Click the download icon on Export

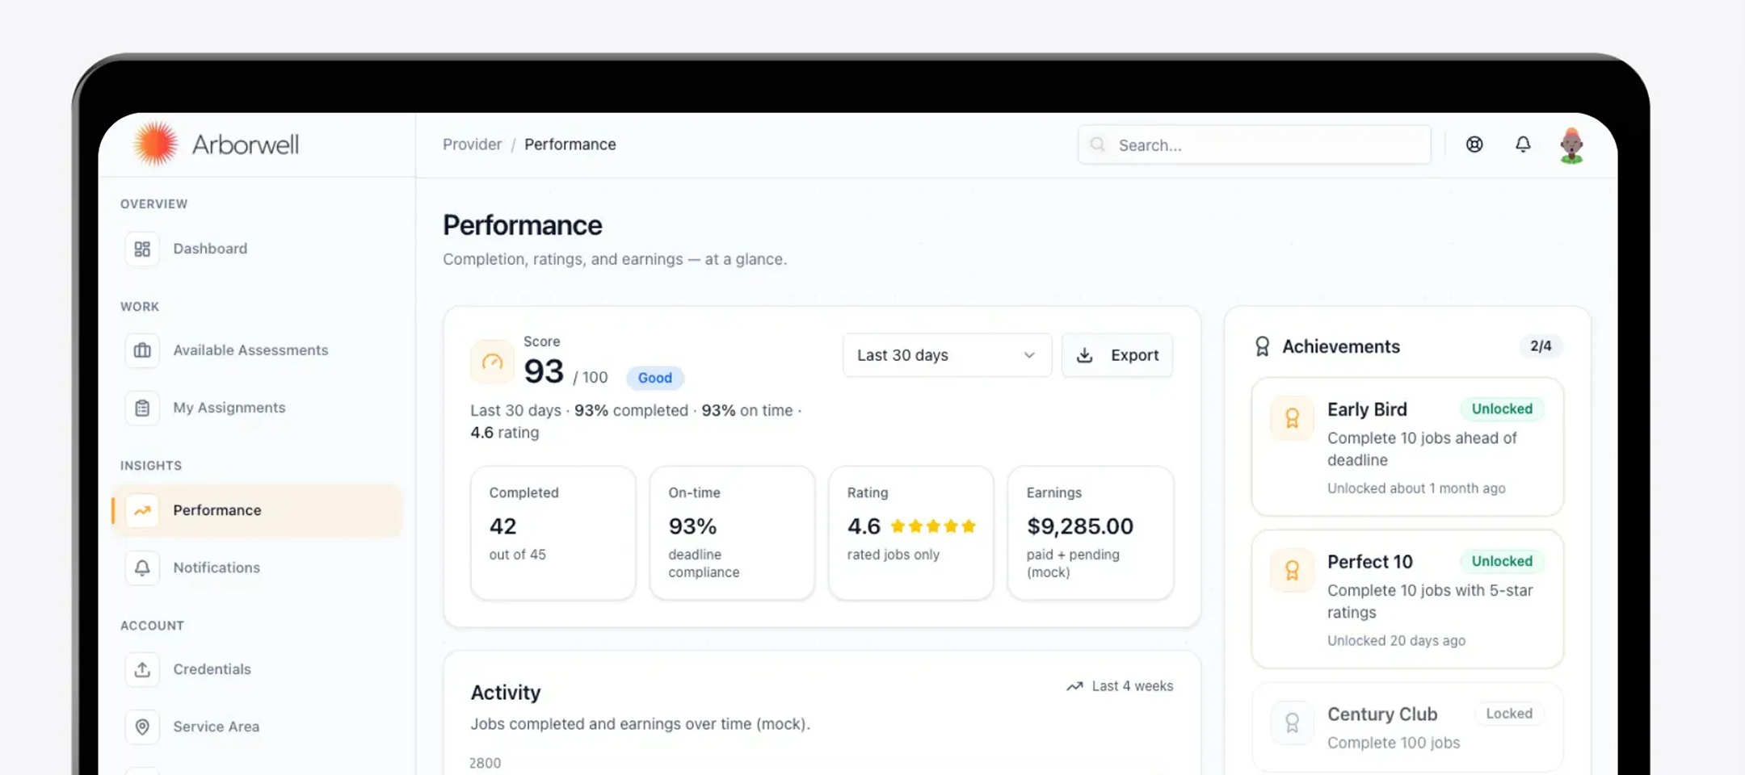1085,355
